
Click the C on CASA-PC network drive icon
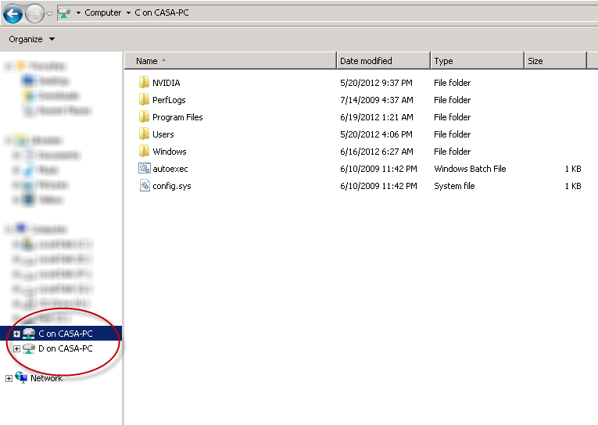[x=29, y=334]
